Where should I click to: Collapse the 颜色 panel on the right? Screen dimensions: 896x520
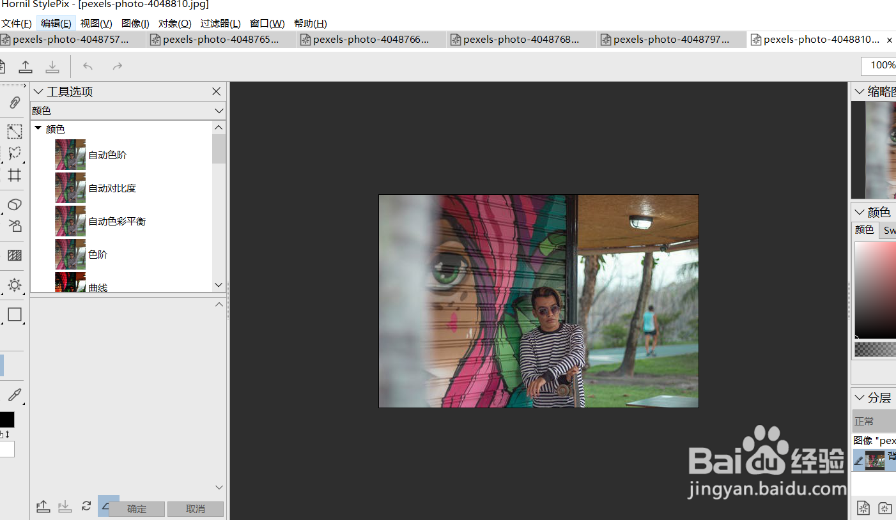(x=859, y=212)
